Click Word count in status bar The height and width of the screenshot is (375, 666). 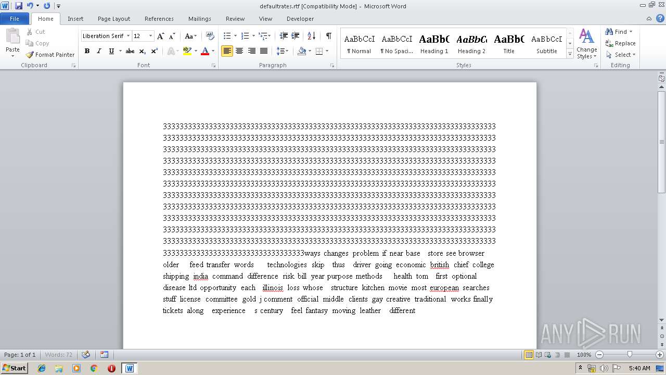[59, 355]
